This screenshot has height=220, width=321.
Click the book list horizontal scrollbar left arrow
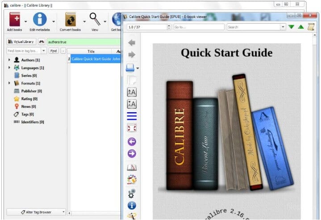69,213
